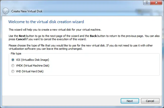Choose the VMDK radio button

click(13, 66)
